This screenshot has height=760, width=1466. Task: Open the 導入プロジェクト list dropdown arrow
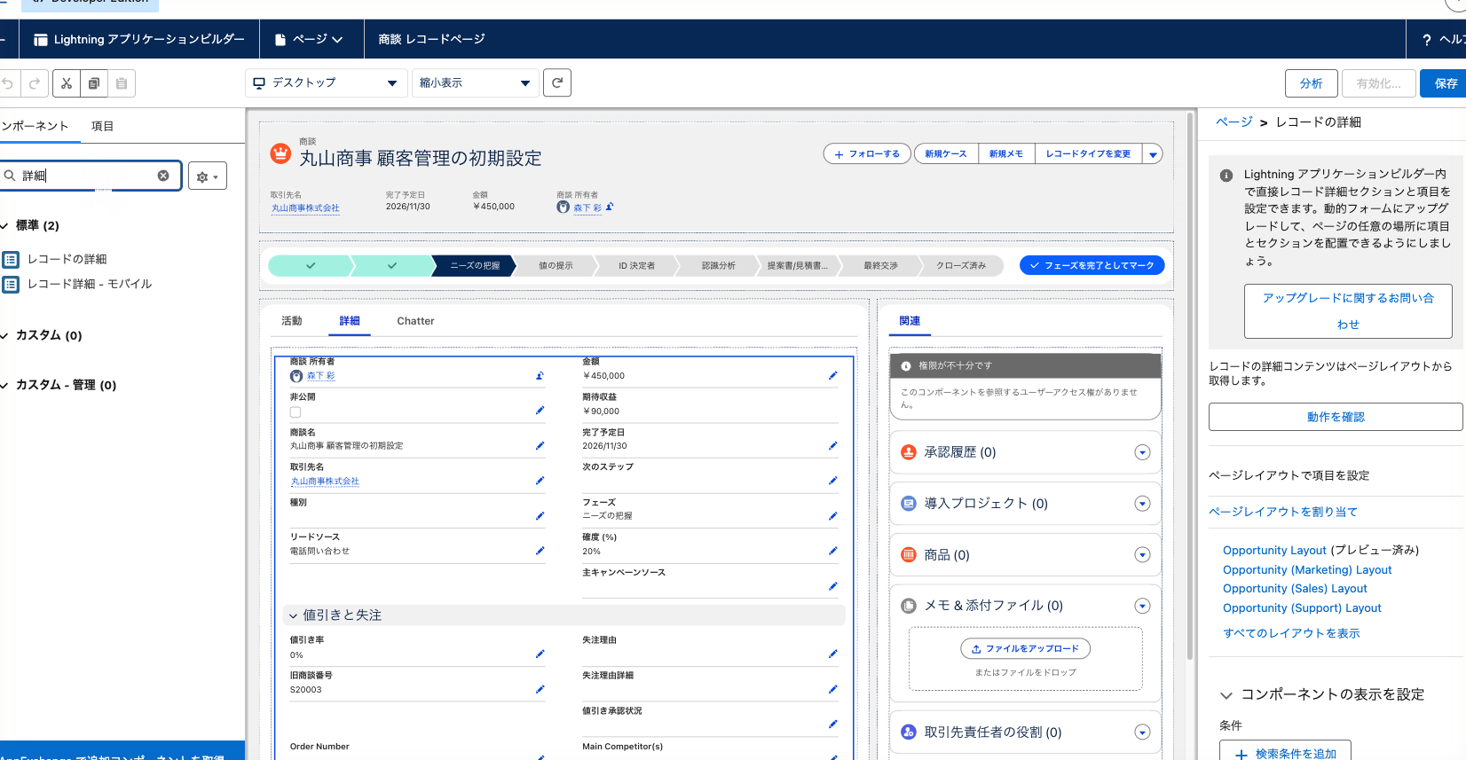pyautogui.click(x=1142, y=504)
